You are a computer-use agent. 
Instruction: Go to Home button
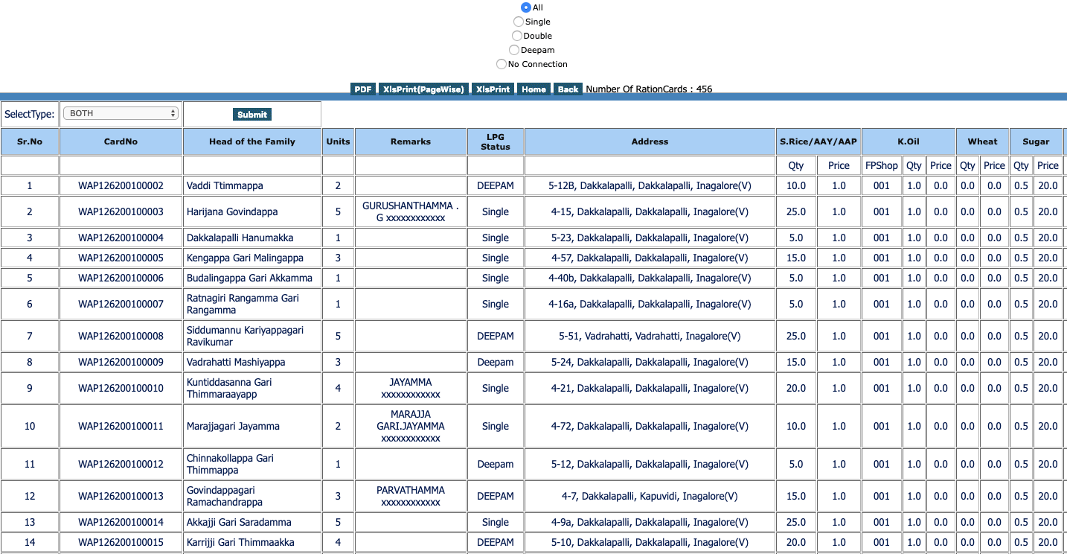tap(534, 89)
